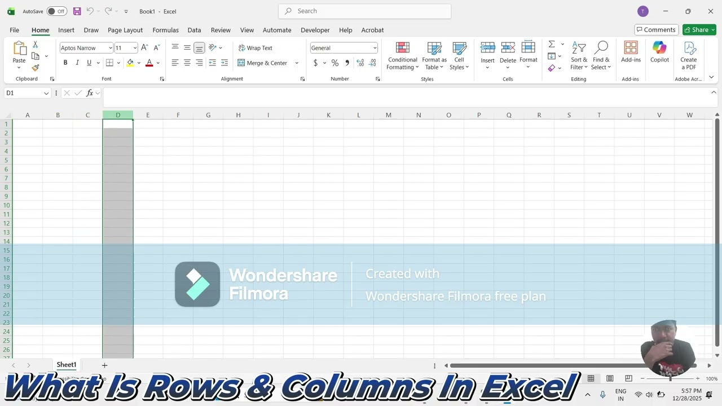Toggle bottom align button
Screen dimensions: 722x406
tap(199, 48)
